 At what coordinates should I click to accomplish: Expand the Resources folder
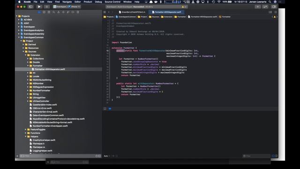pos(23,48)
